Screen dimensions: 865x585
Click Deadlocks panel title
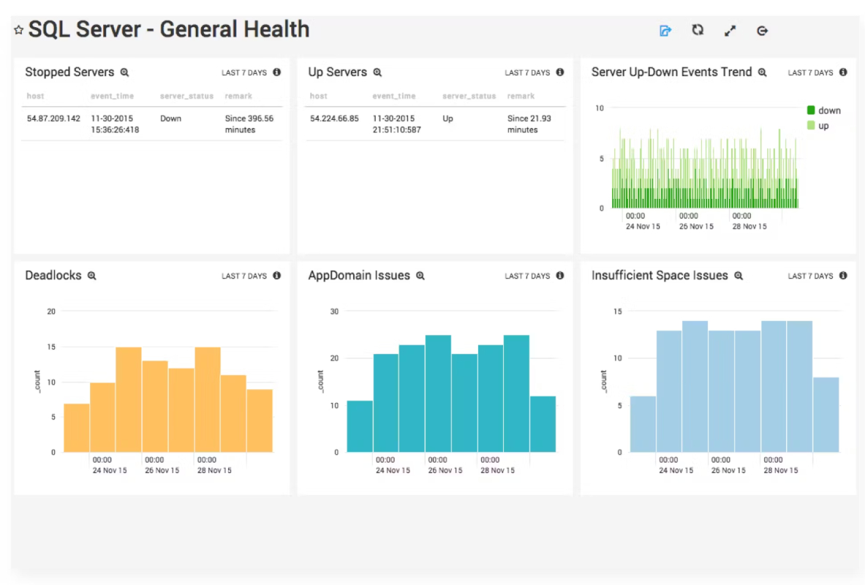coord(53,276)
